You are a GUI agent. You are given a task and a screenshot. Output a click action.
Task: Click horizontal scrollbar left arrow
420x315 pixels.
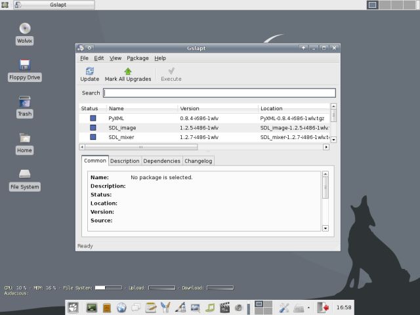tap(82, 147)
